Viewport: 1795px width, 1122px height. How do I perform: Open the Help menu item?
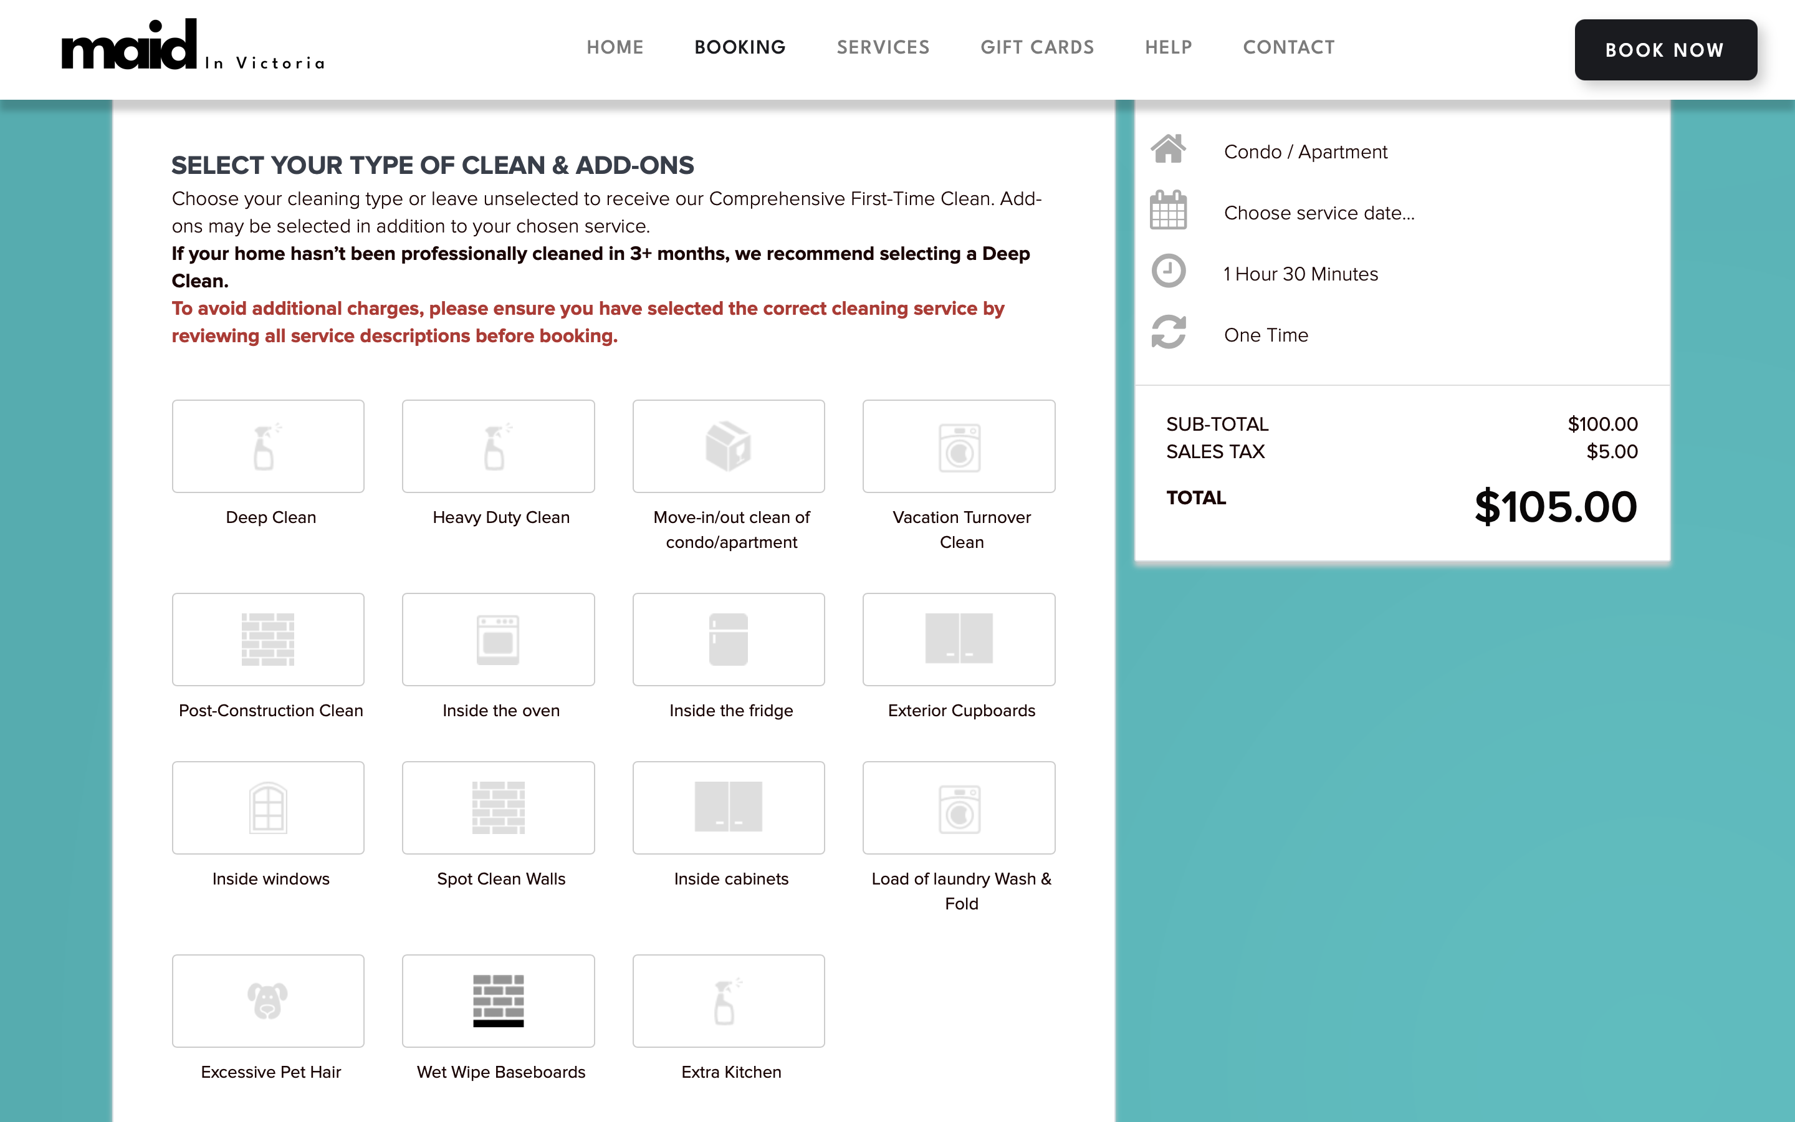click(1168, 47)
